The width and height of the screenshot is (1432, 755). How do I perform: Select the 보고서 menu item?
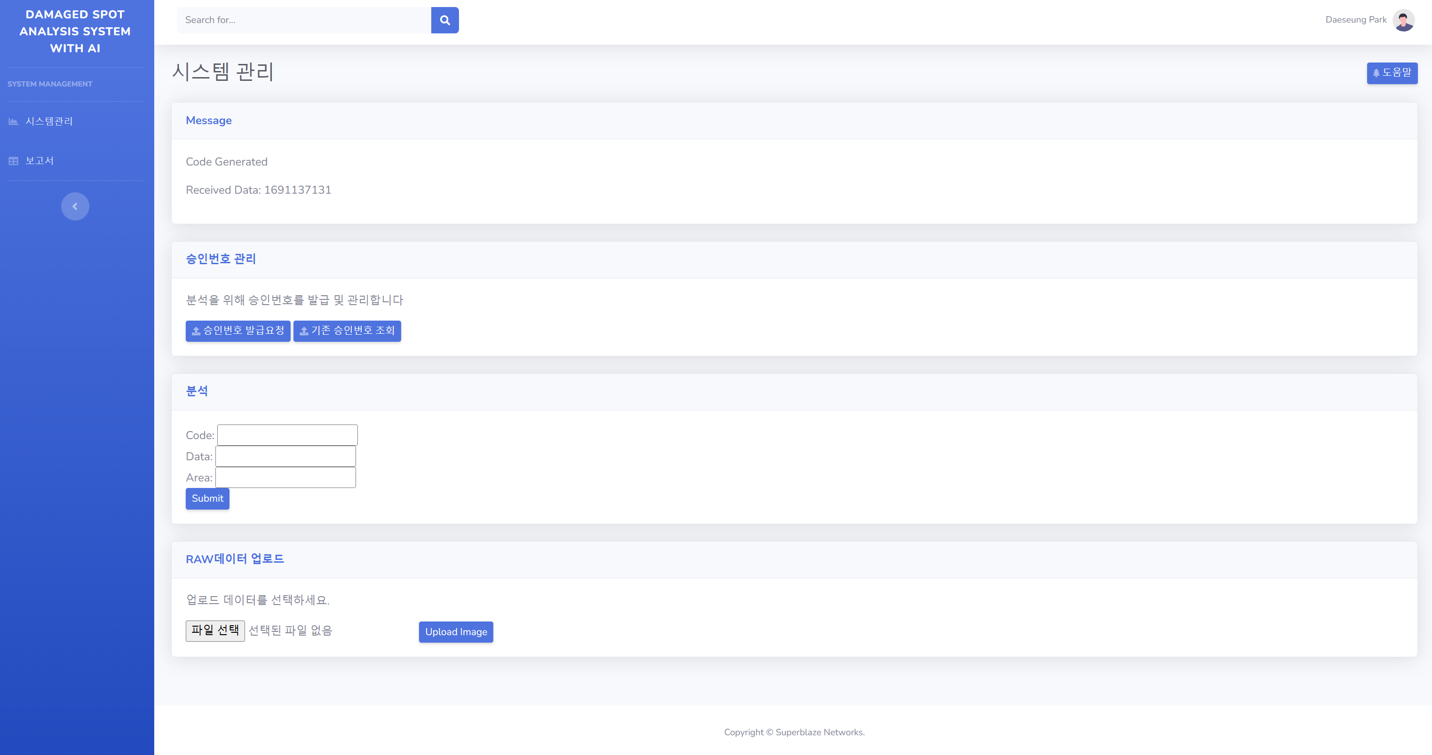[40, 161]
